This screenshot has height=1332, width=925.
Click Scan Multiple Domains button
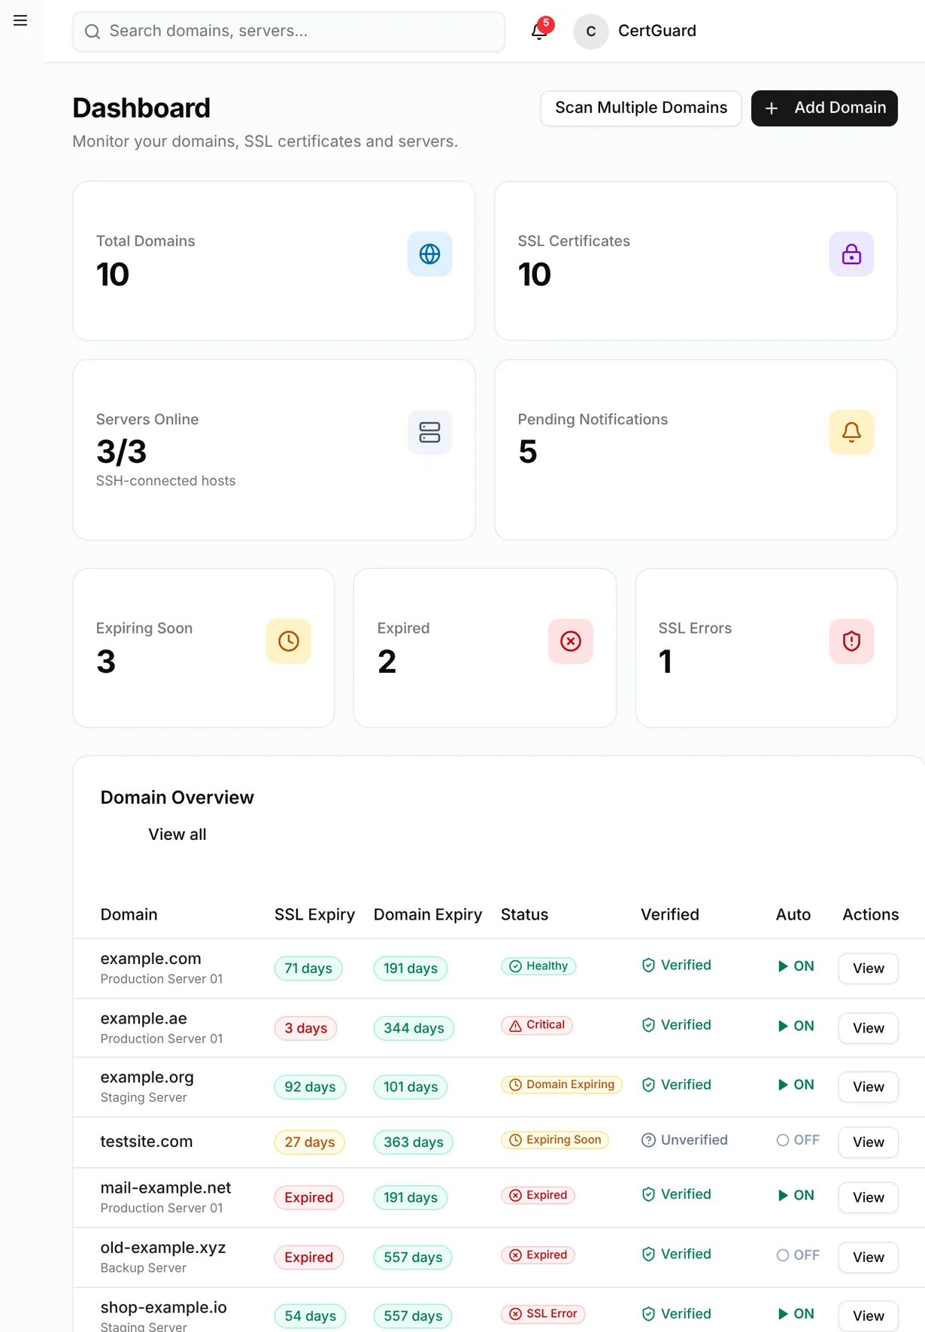point(641,108)
